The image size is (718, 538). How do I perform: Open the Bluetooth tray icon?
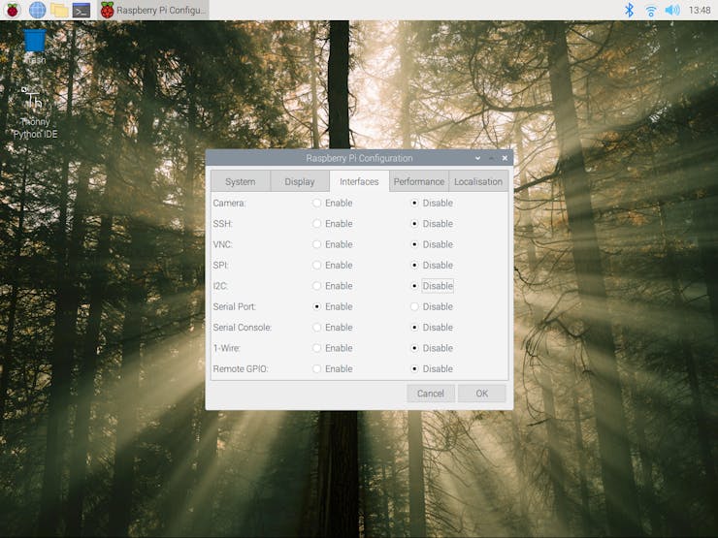(629, 10)
